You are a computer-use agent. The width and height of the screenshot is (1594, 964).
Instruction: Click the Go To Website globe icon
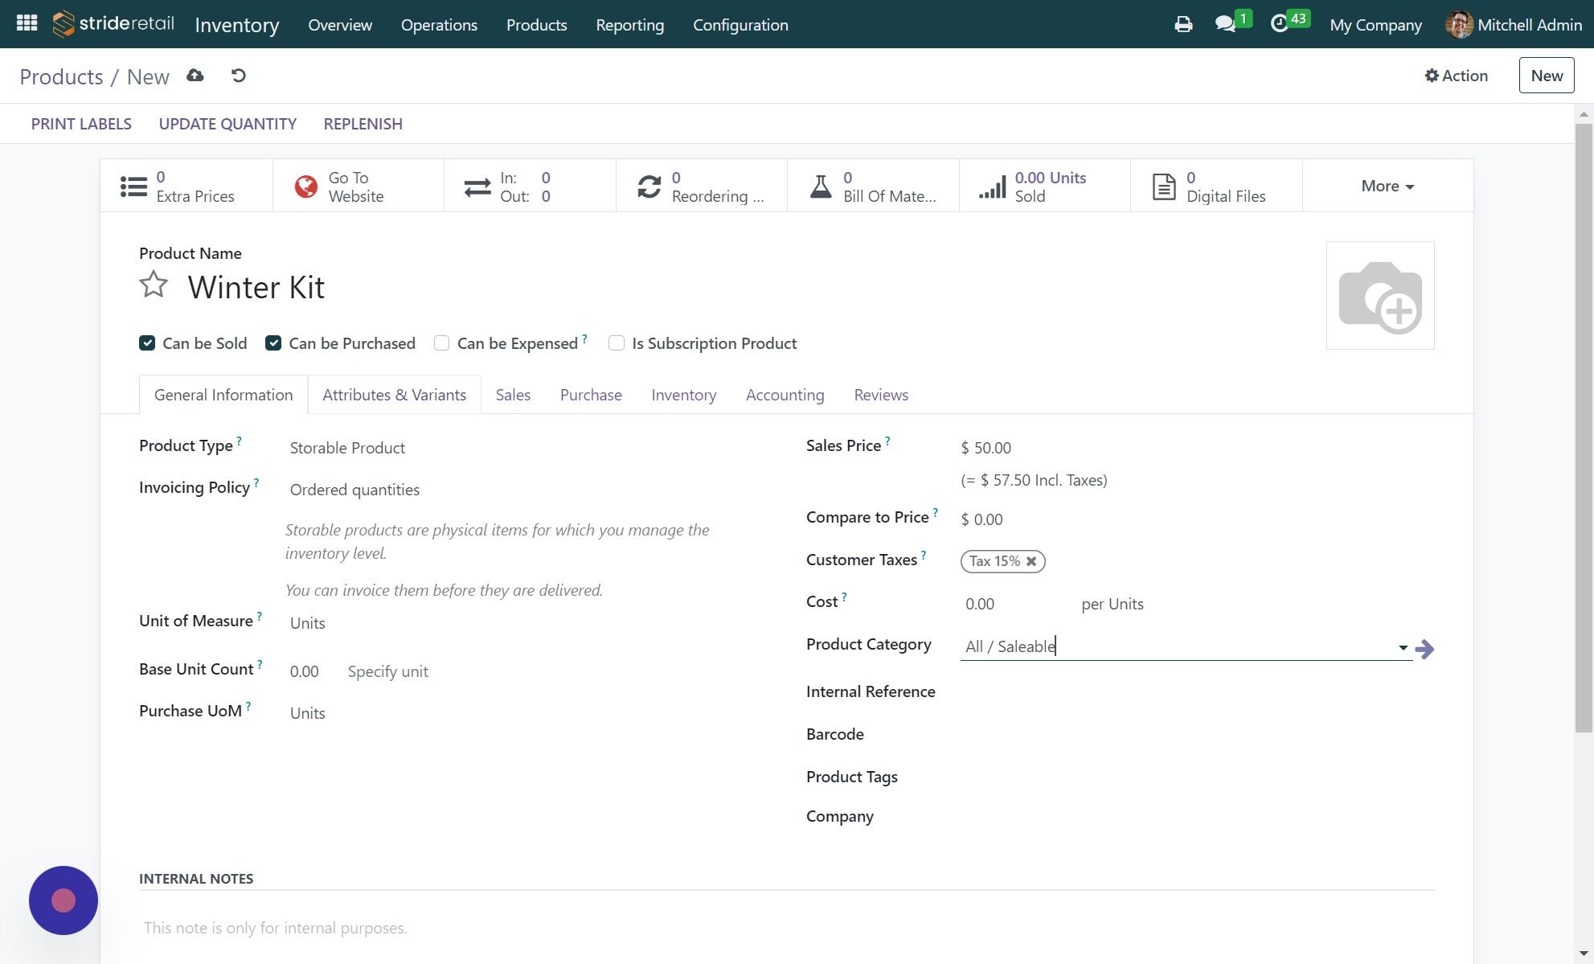pyautogui.click(x=305, y=187)
